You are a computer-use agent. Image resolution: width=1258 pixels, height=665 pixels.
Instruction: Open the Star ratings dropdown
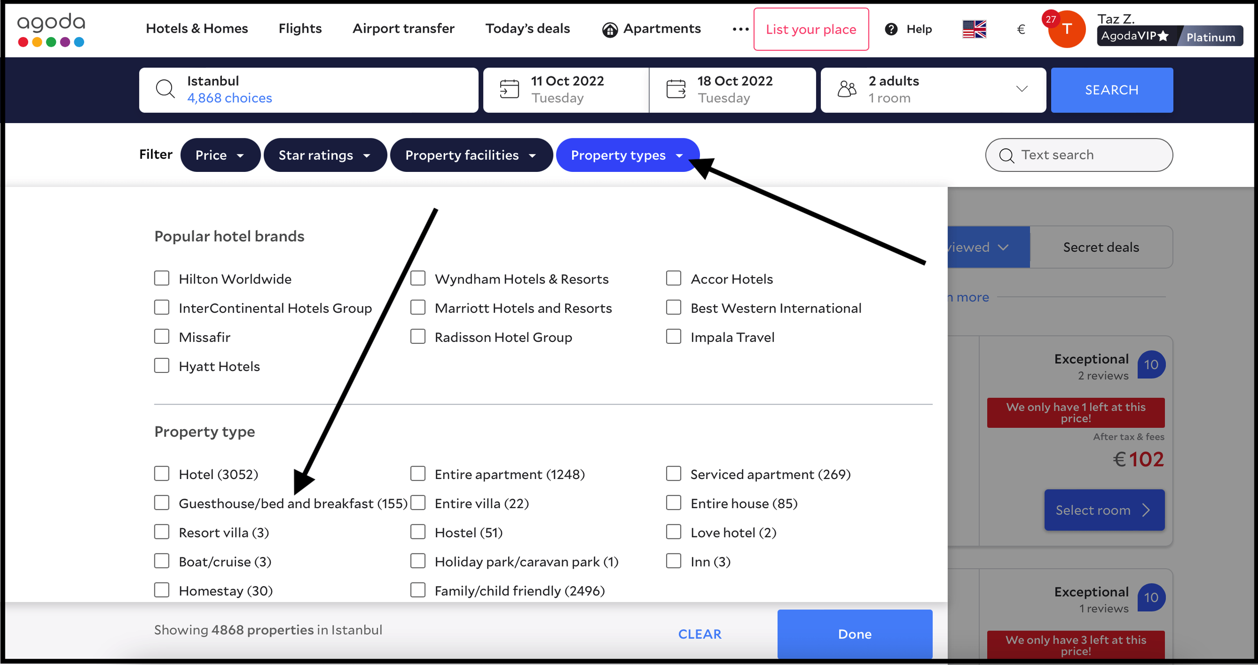325,155
